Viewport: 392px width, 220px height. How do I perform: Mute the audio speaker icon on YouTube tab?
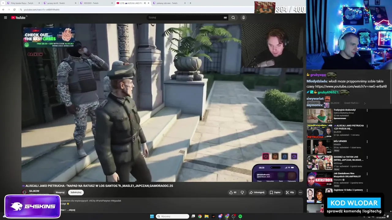coord(145,3)
